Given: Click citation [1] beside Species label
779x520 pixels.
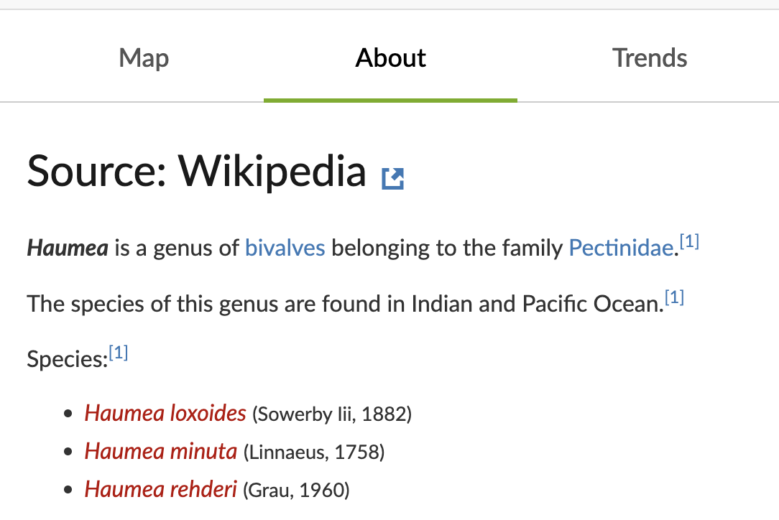Looking at the screenshot, I should [119, 353].
